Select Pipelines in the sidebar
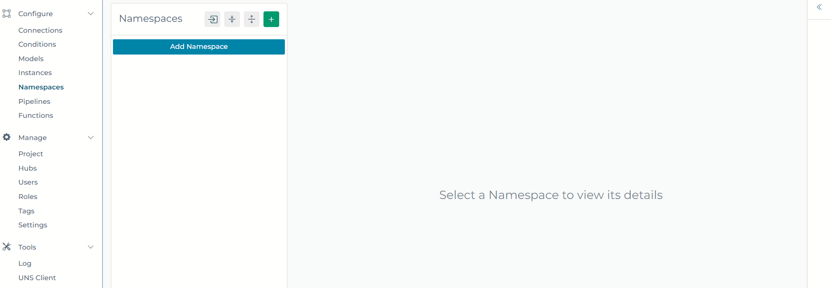831x288 pixels. point(34,101)
